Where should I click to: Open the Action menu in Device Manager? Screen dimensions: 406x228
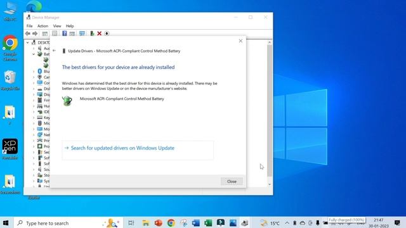coord(43,26)
